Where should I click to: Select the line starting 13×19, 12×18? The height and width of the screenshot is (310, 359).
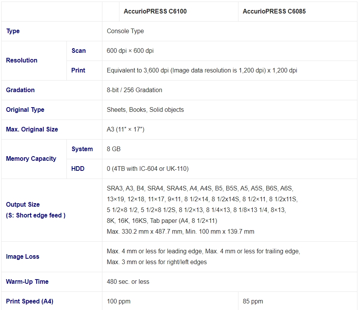[x=202, y=199]
